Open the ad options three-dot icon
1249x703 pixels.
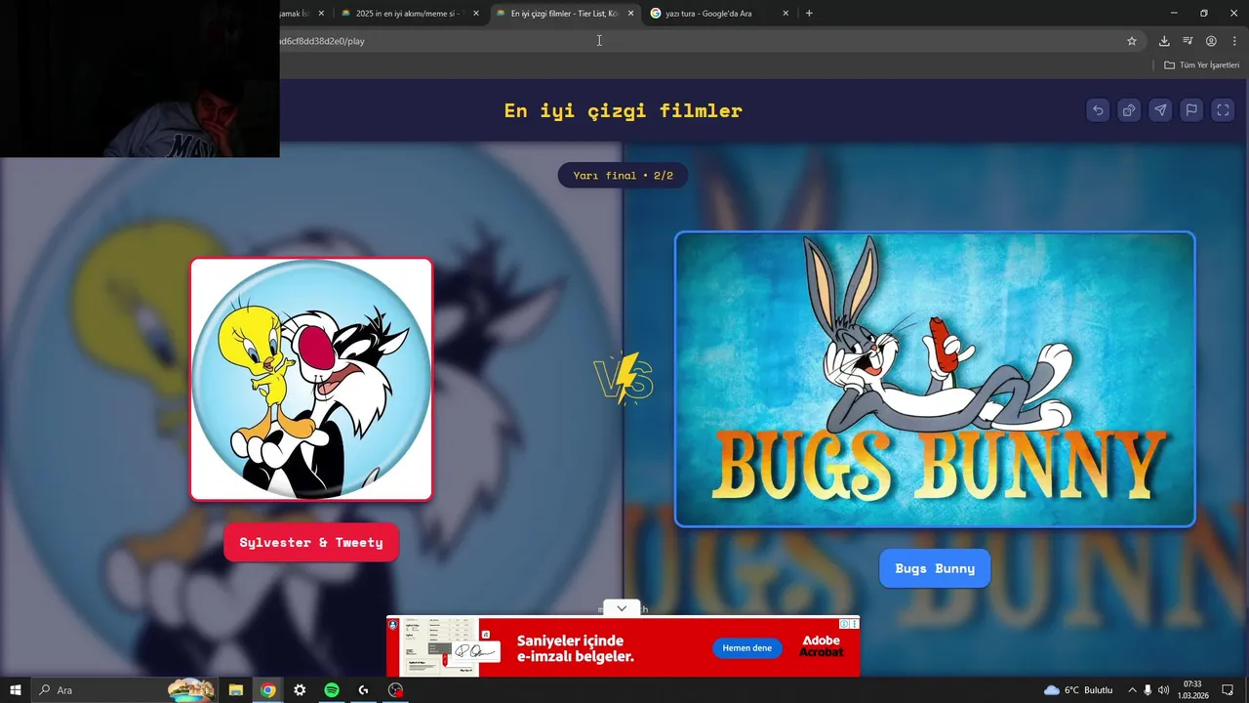click(855, 623)
